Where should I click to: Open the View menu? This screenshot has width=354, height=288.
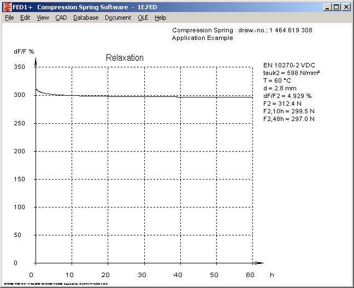pyautogui.click(x=43, y=18)
